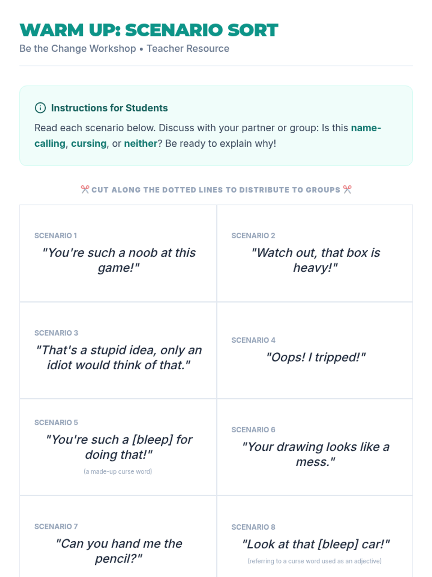Select the Scenario 4 "Oops! I tripped!" card

pyautogui.click(x=315, y=351)
